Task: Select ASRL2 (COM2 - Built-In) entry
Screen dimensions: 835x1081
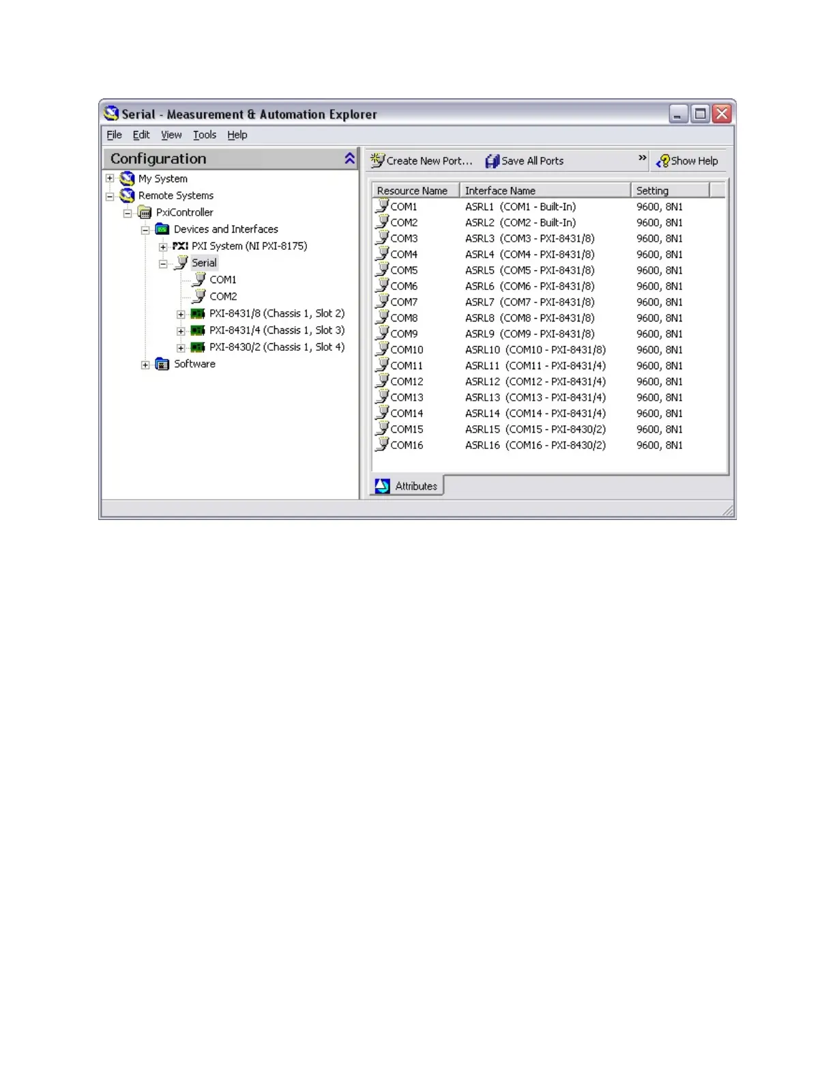Action: click(521, 222)
